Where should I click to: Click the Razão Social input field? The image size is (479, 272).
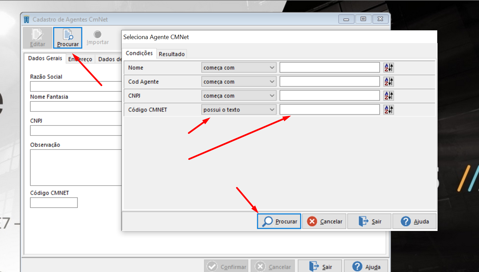coord(76,86)
